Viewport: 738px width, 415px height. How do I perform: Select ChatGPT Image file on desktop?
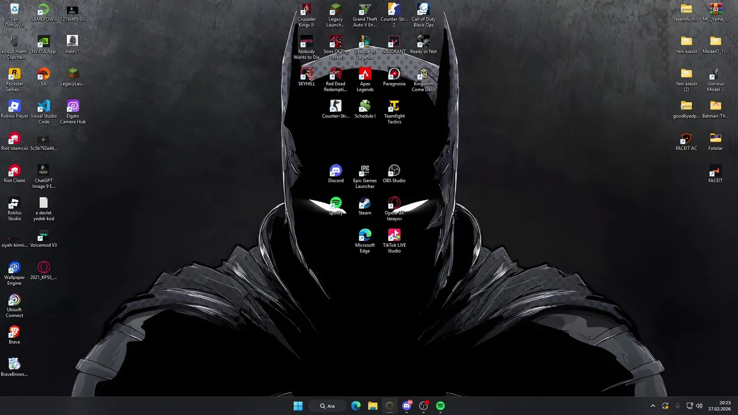click(43, 177)
